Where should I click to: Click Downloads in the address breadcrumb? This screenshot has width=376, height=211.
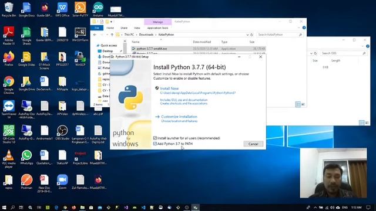(146, 35)
